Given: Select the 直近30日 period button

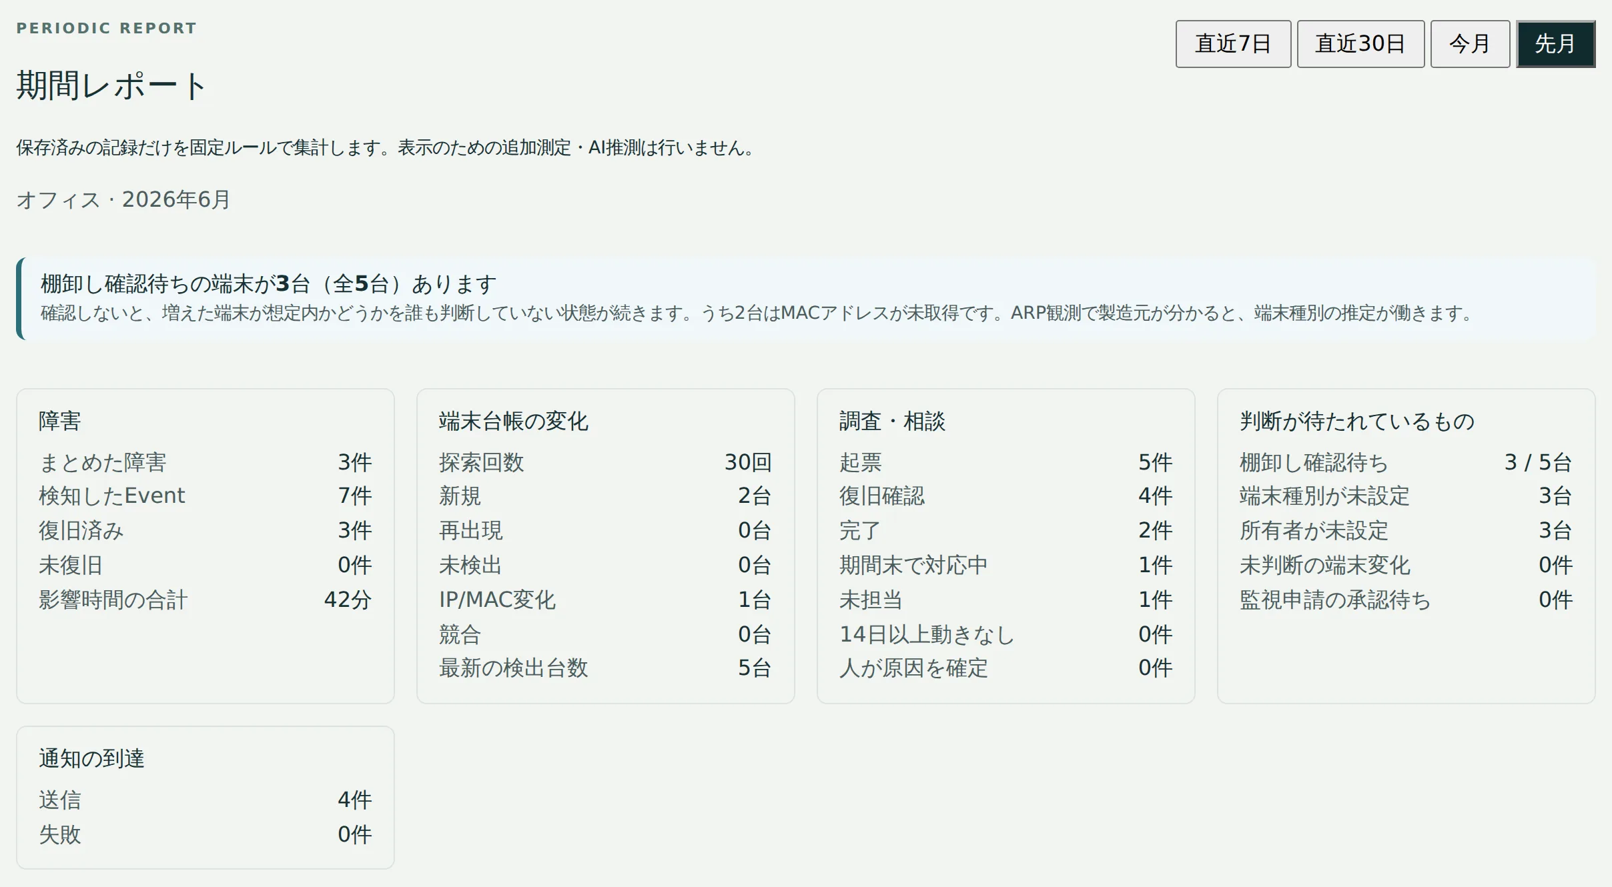Looking at the screenshot, I should tap(1360, 44).
